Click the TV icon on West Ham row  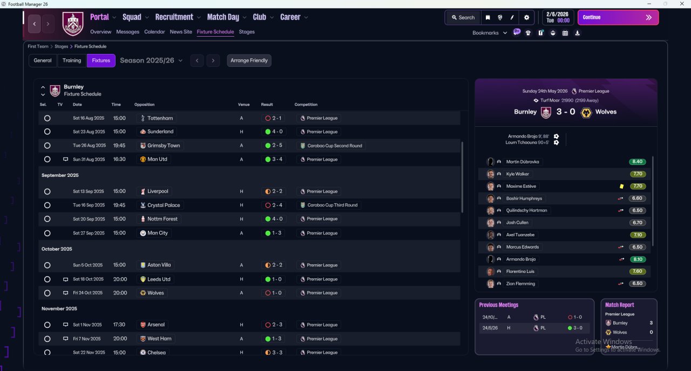coord(65,339)
